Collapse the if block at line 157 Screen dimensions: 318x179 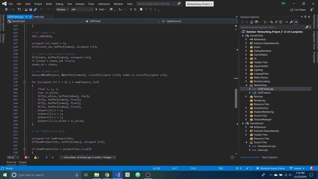[x=24, y=149]
